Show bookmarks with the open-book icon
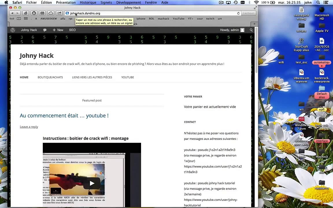Viewport: 333px width, 208px height. point(19,19)
